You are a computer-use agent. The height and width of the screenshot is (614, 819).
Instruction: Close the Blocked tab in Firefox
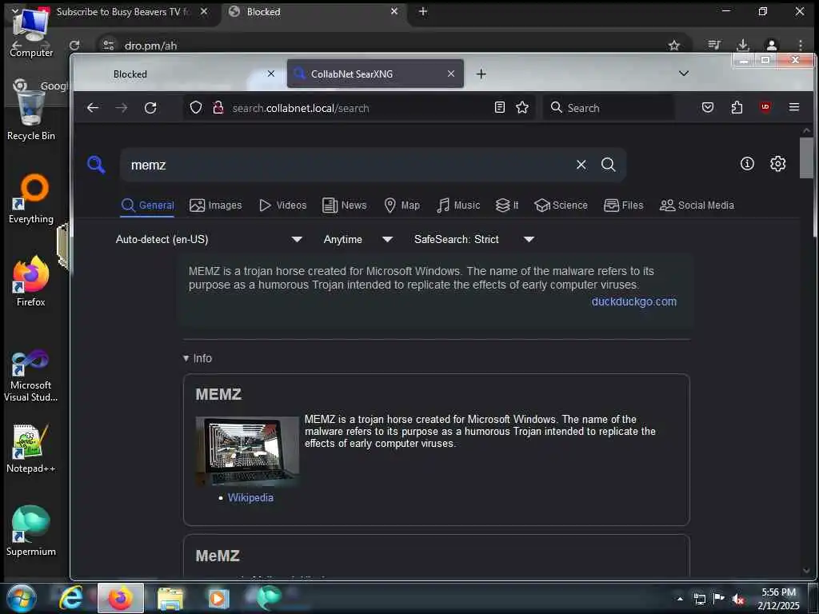coord(270,74)
